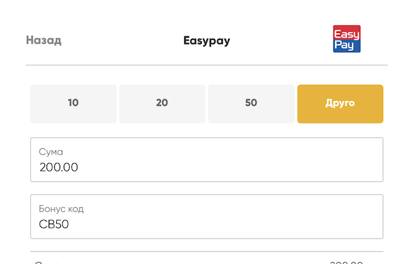Focus the Сума amount input field
The width and height of the screenshot is (411, 264).
(207, 159)
